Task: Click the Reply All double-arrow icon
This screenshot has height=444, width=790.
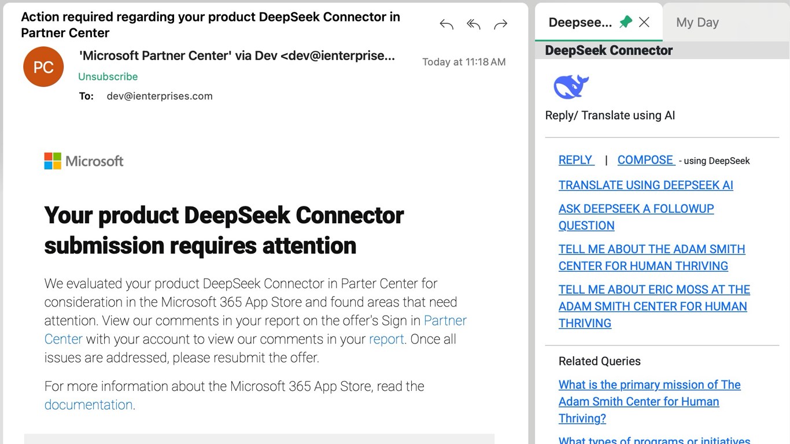Action: (x=473, y=24)
